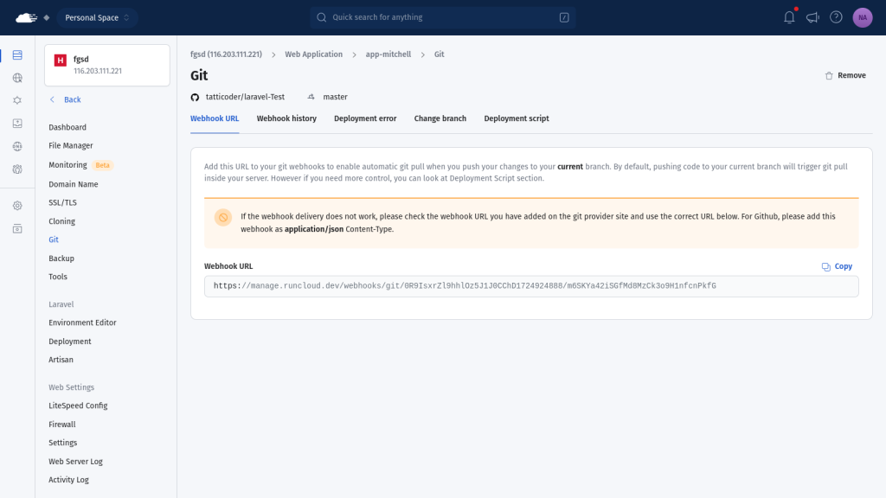886x498 pixels.
Task: Copy the webhook URL
Action: coord(837,266)
